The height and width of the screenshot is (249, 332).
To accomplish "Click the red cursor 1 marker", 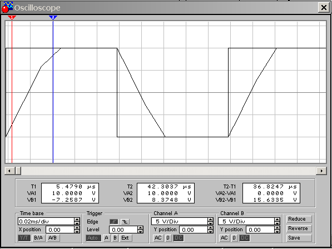I will 12,18.
